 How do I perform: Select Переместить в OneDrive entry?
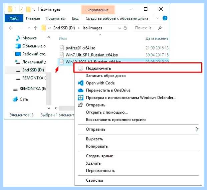click(x=138, y=90)
